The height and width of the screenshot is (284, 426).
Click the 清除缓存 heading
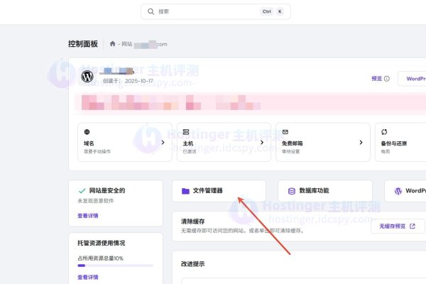point(193,222)
